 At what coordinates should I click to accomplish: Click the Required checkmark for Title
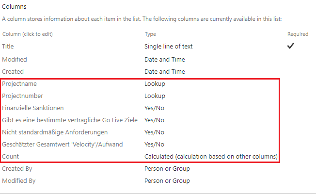click(x=291, y=46)
